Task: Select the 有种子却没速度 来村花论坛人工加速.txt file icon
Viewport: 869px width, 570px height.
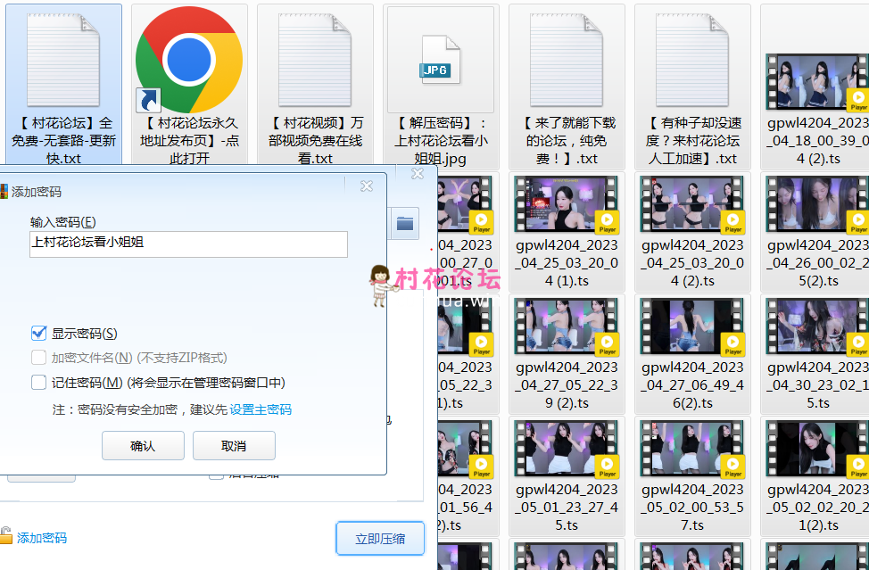Action: pos(692,60)
